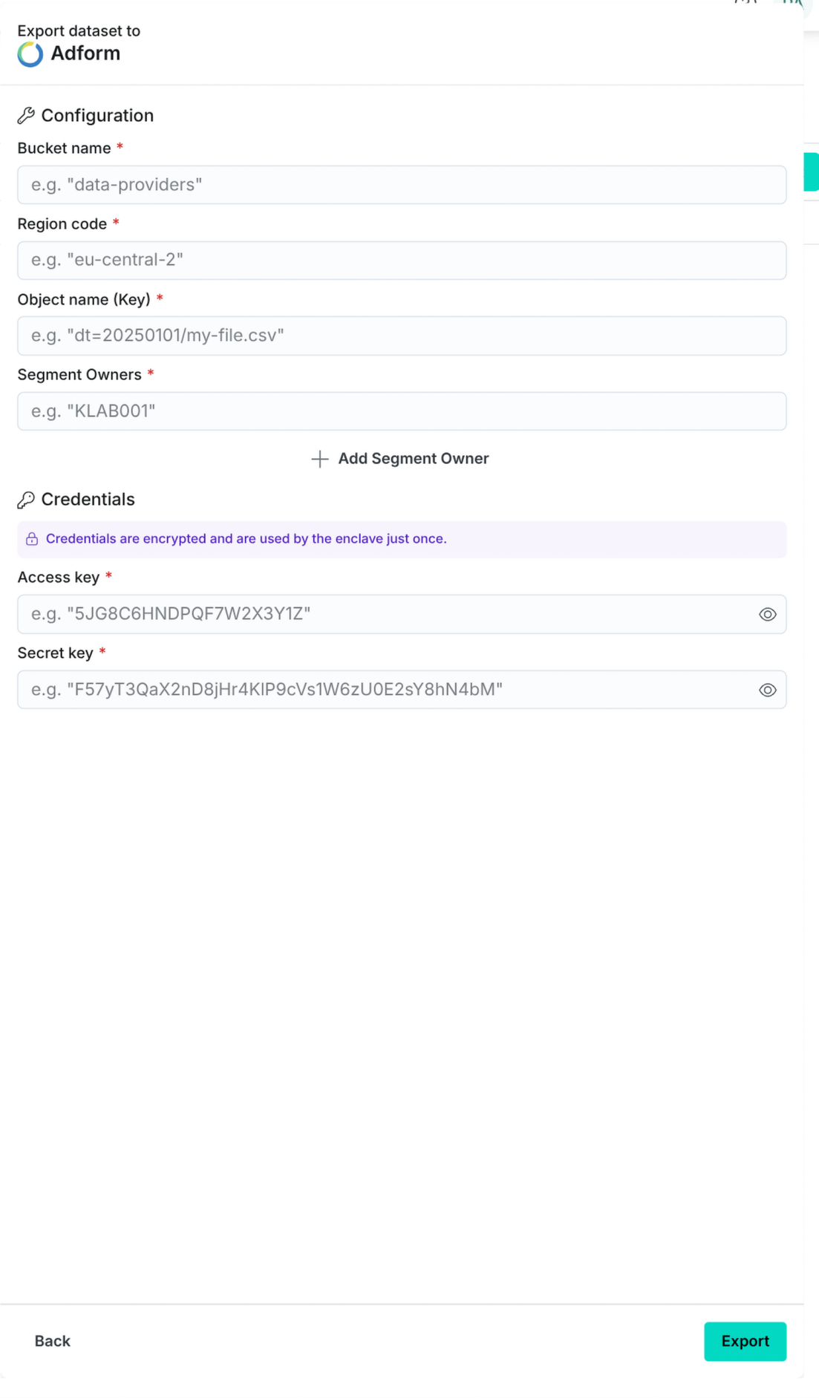
Task: Click into the Region code field
Action: point(401,261)
